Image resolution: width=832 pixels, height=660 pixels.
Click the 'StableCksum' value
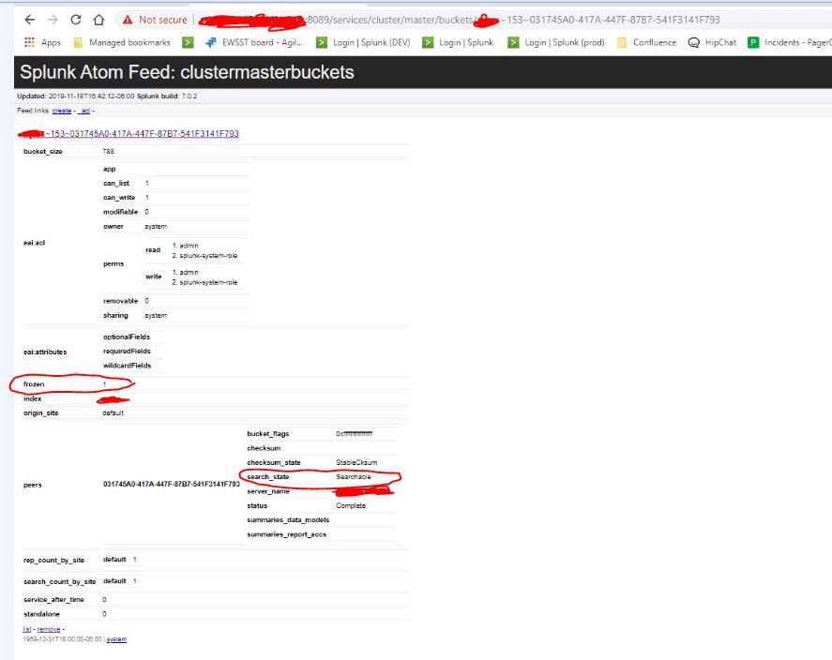click(x=356, y=462)
